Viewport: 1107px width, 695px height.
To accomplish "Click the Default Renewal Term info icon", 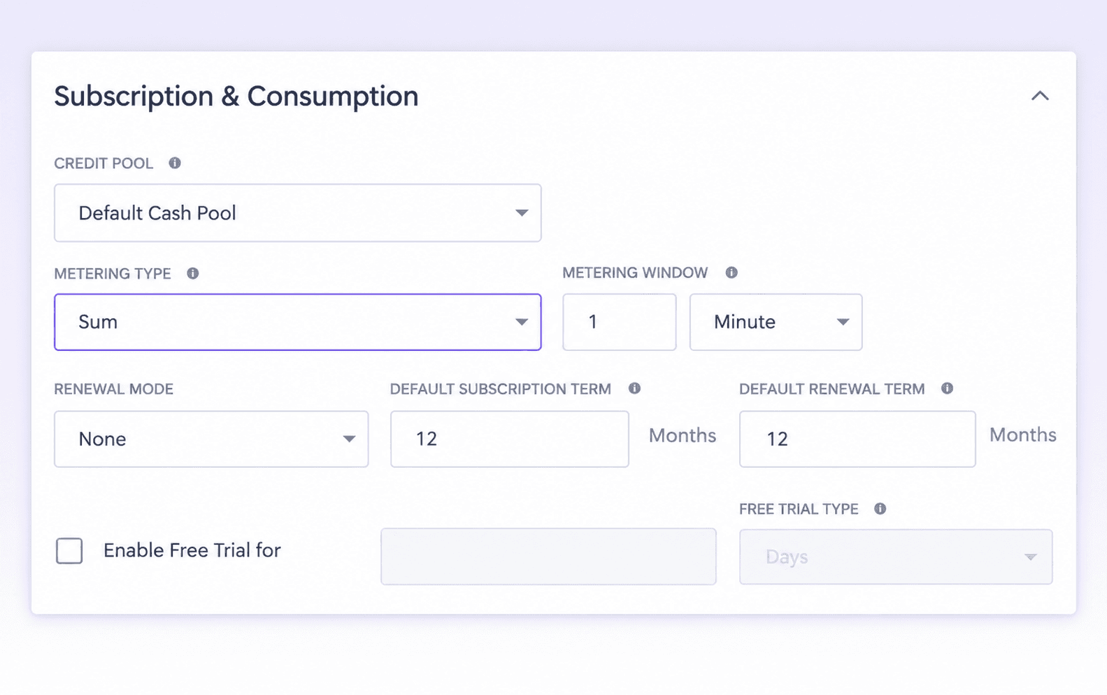I will point(947,389).
